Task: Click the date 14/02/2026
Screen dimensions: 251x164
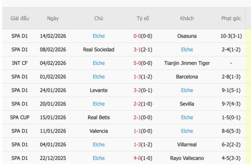Action: [53, 36]
